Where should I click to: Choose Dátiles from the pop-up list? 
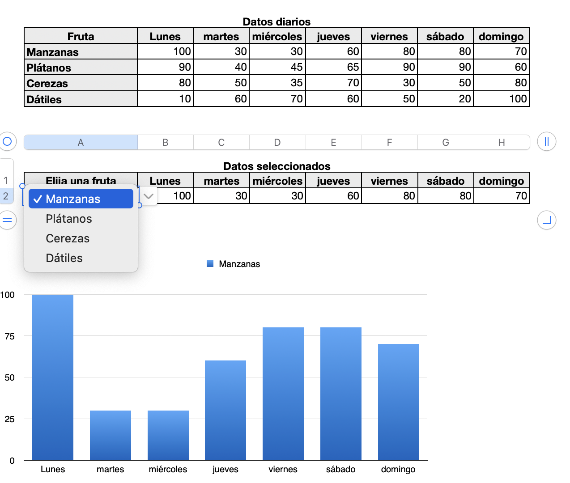pyautogui.click(x=81, y=258)
